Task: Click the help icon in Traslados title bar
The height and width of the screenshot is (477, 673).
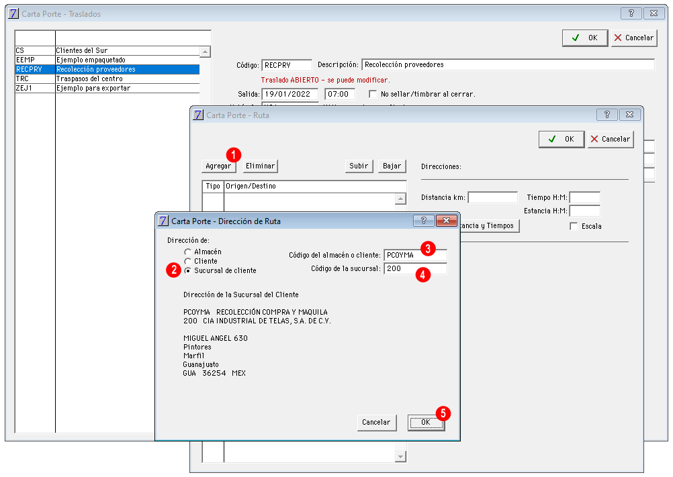Action: 631,13
